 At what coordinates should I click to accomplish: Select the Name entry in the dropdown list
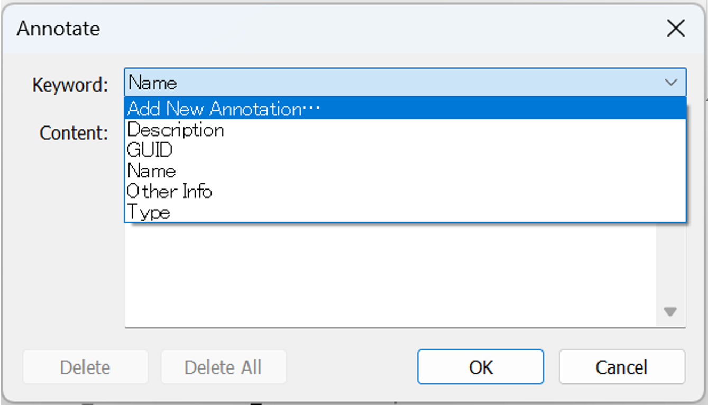click(x=152, y=171)
